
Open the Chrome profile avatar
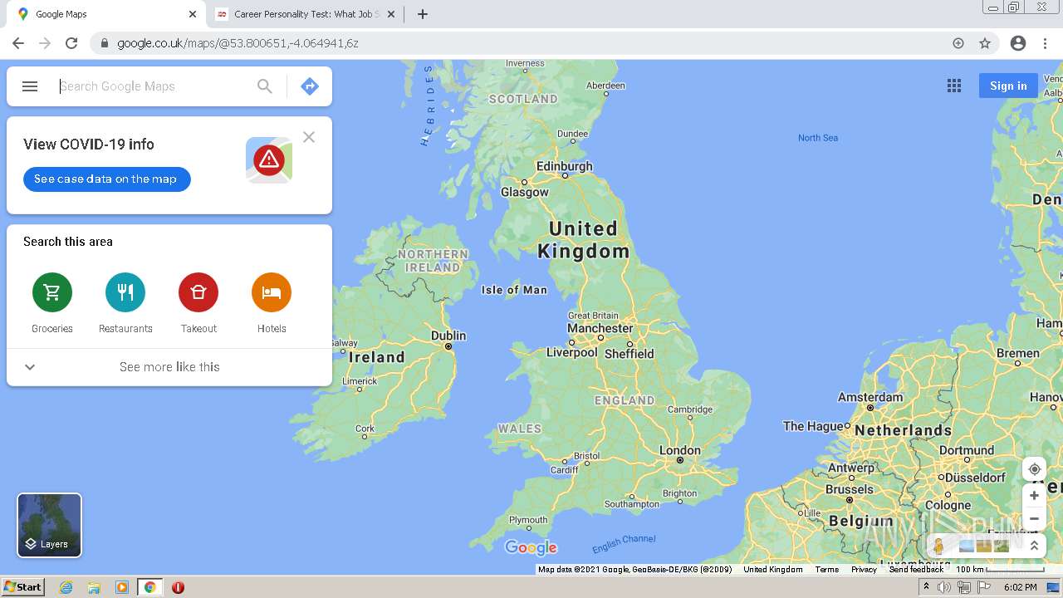[x=1018, y=43]
